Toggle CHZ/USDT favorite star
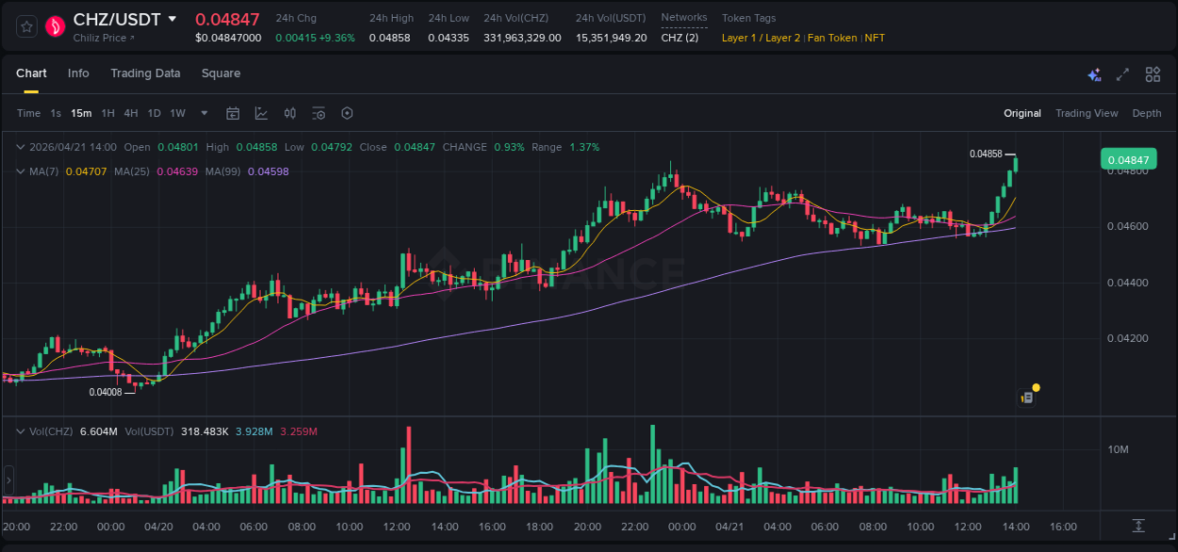 25,25
